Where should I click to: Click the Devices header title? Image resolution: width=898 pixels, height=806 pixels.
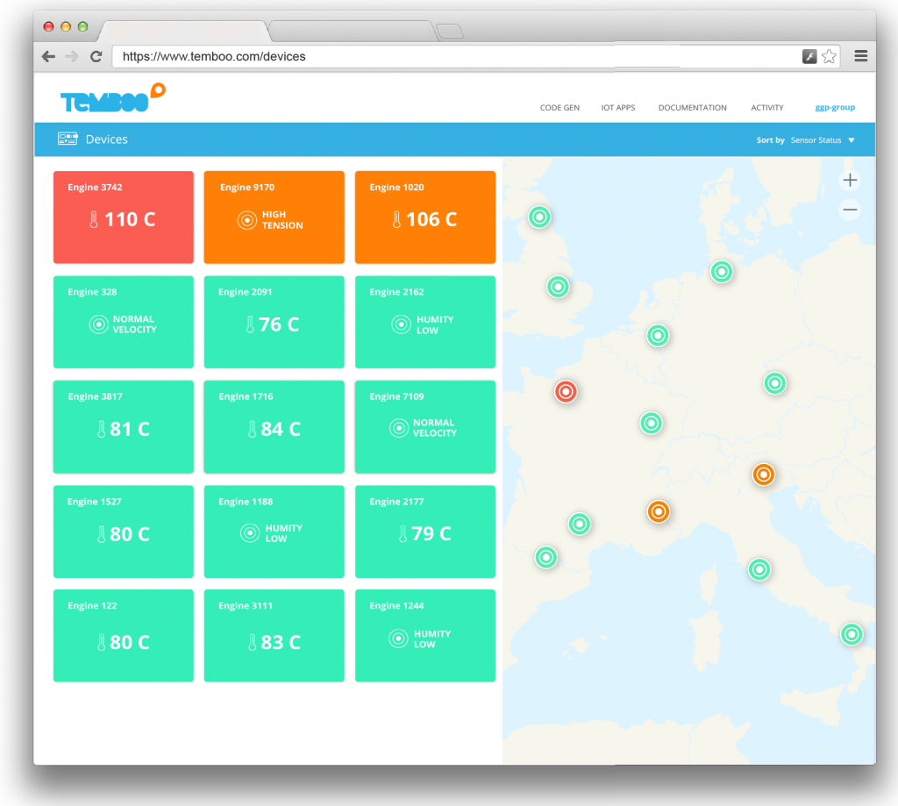[x=106, y=139]
